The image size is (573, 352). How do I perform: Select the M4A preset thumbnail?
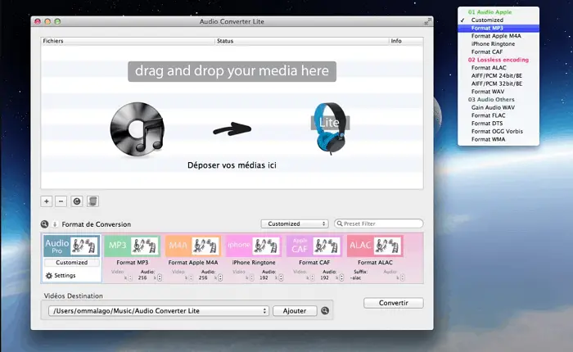(193, 246)
